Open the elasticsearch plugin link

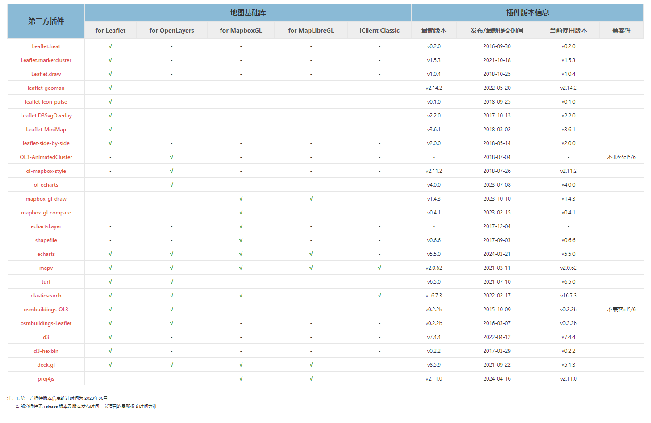pyautogui.click(x=46, y=296)
